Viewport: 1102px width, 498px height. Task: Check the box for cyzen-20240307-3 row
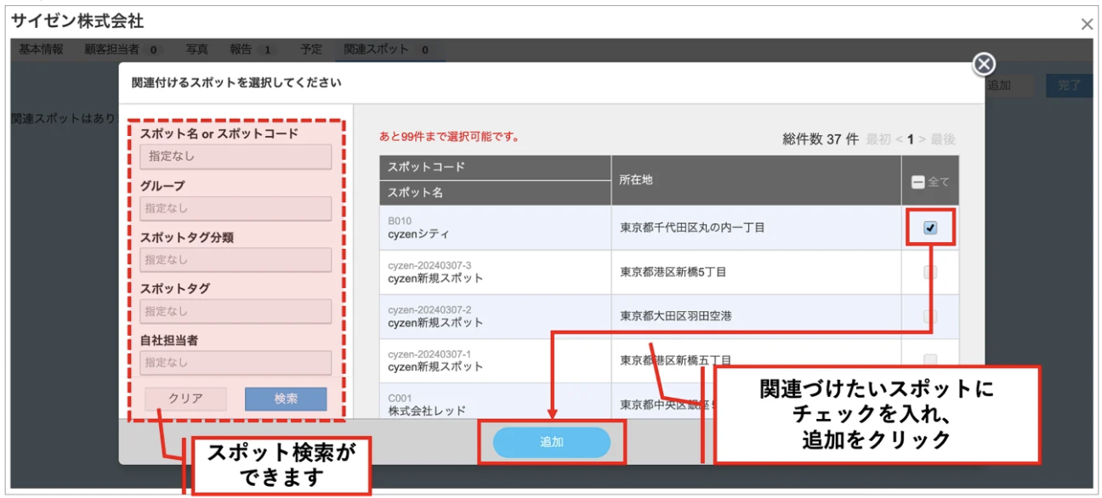tap(930, 272)
